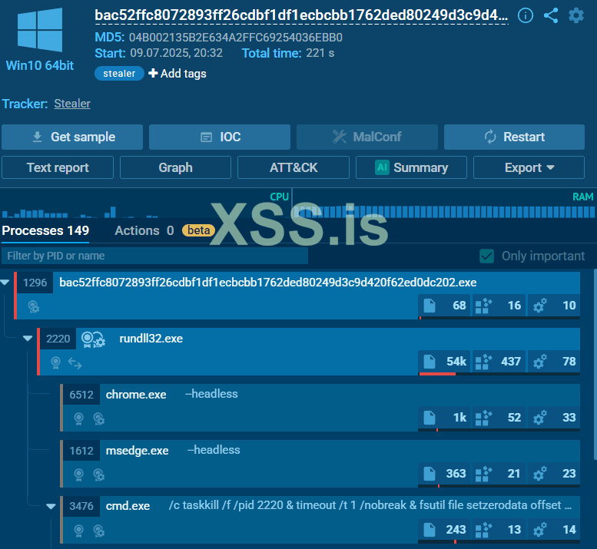
Task: Open the AI Summary
Action: [411, 167]
